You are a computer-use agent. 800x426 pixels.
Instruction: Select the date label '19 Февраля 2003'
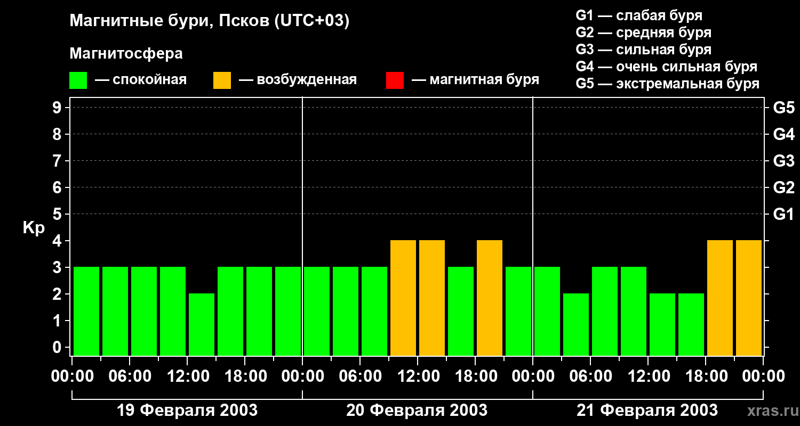click(x=187, y=411)
